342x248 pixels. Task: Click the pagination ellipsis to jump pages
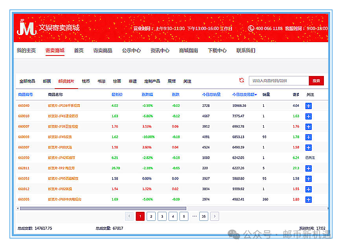pyautogui.click(x=194, y=216)
